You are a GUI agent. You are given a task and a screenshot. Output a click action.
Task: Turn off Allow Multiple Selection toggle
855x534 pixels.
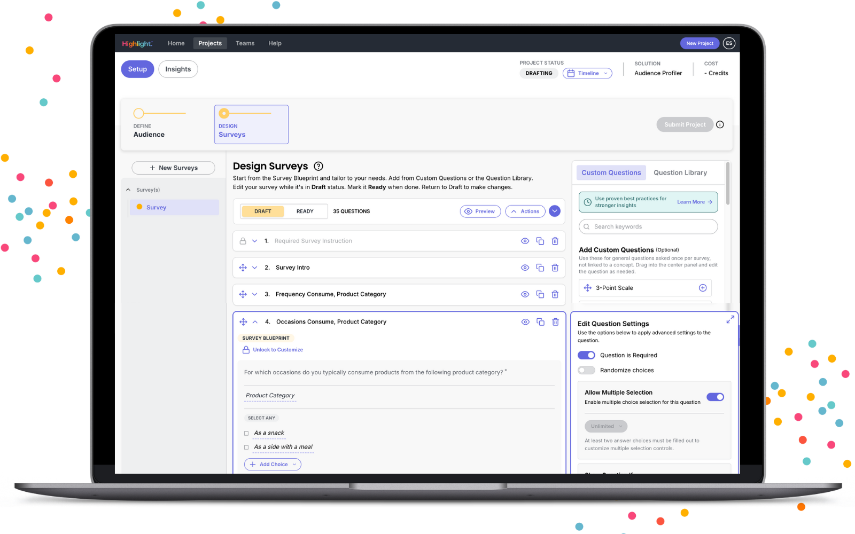pyautogui.click(x=715, y=397)
